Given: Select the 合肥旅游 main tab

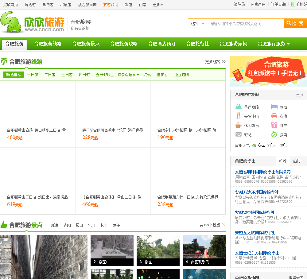Looking at the screenshot, I should click(x=14, y=44).
